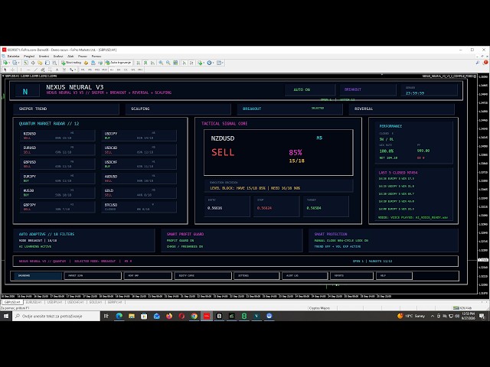Open the Alati menu
Image resolution: width=490 pixels, height=367 pixels.
coord(70,56)
